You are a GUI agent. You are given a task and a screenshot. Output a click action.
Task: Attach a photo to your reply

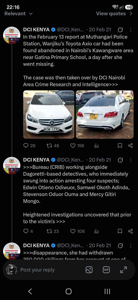[x=89, y=270]
